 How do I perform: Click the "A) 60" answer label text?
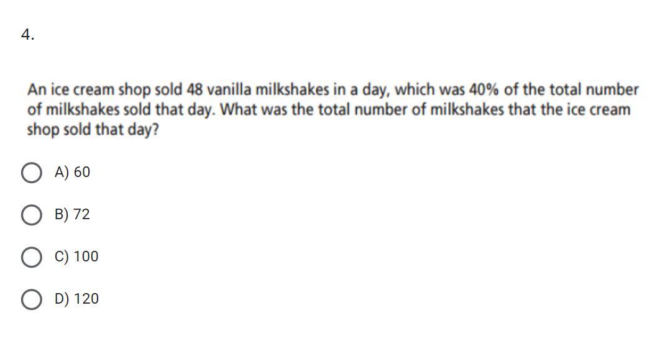pyautogui.click(x=72, y=172)
